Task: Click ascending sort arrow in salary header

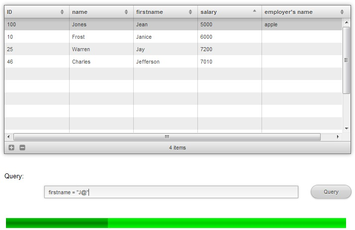Action: pos(255,10)
